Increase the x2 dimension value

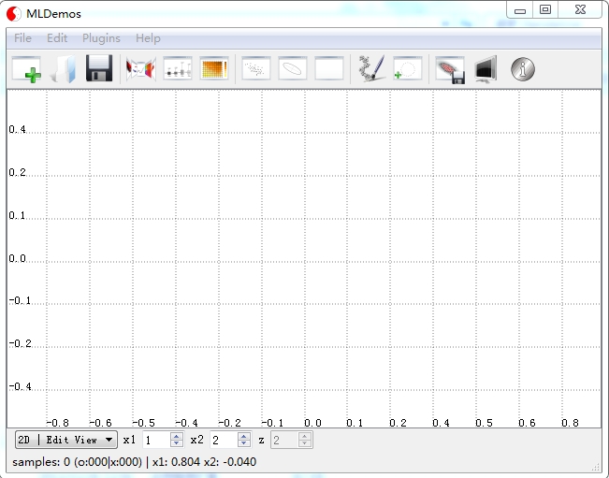pyautogui.click(x=244, y=436)
